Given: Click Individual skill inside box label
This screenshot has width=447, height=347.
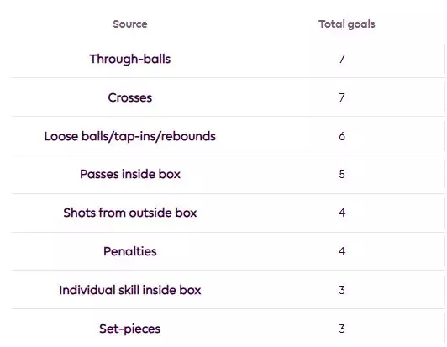Looking at the screenshot, I should pos(130,290).
